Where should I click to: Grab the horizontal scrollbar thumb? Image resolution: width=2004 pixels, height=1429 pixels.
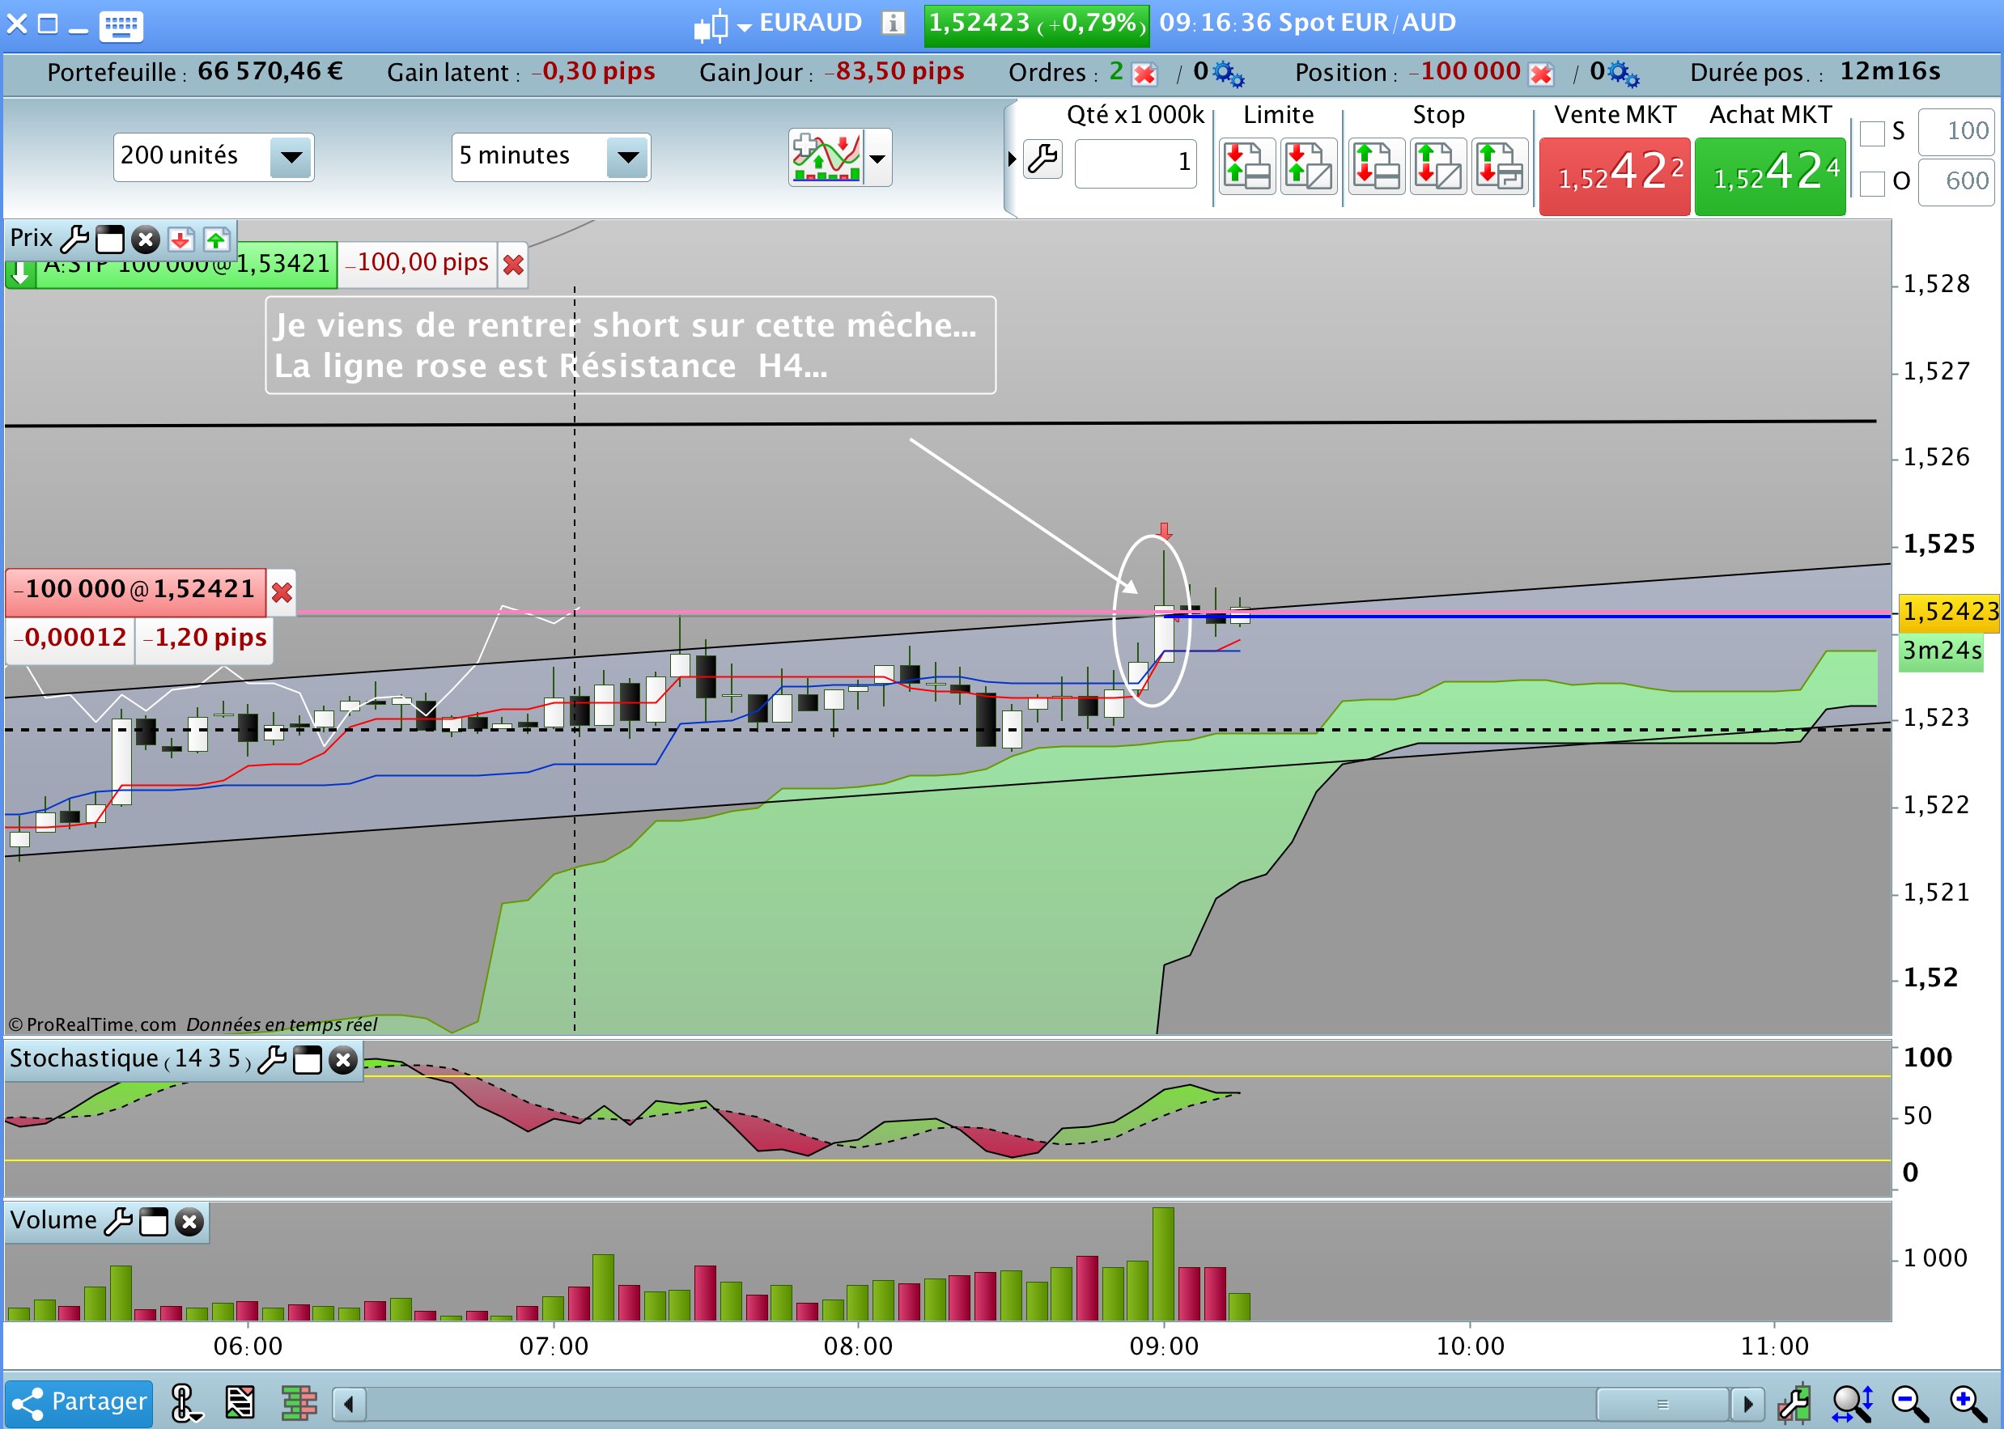tap(1662, 1403)
